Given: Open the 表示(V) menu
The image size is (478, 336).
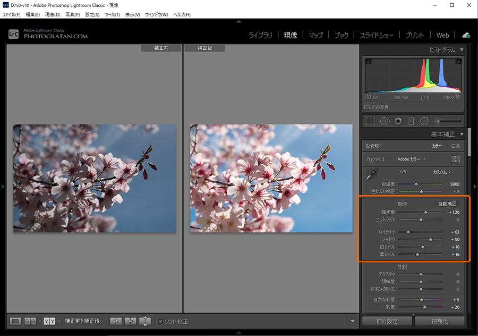Looking at the screenshot, I should [133, 15].
